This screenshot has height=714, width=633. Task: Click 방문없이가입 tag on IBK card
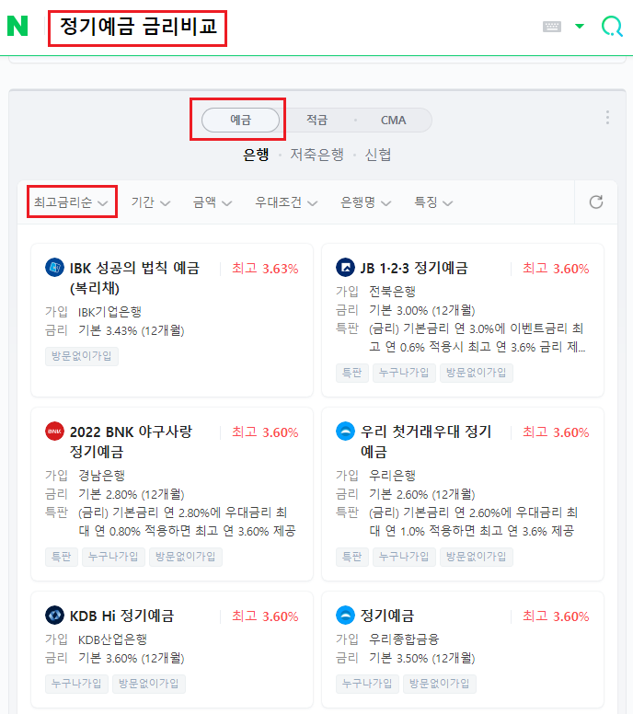[x=82, y=356]
